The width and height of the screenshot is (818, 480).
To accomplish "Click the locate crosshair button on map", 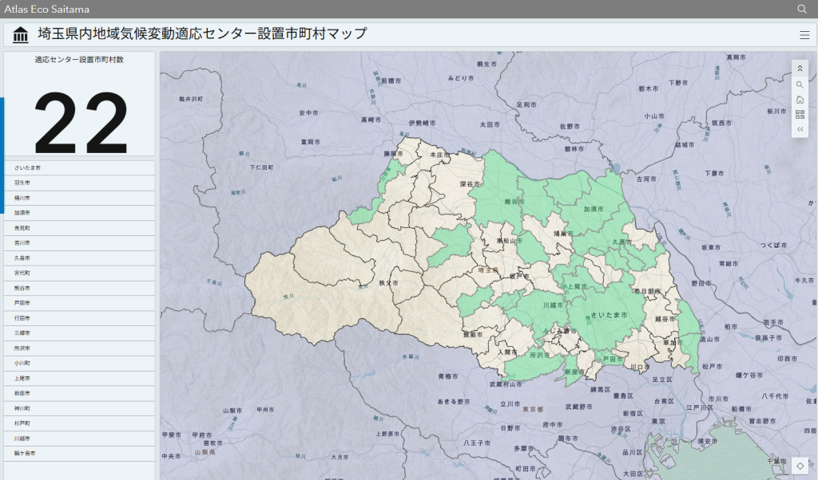I will pyautogui.click(x=801, y=466).
